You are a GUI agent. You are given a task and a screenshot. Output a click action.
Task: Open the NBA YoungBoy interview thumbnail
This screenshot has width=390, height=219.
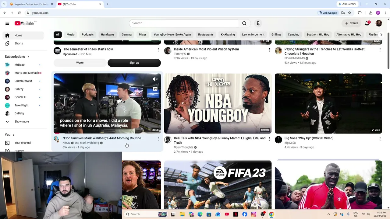(218, 103)
